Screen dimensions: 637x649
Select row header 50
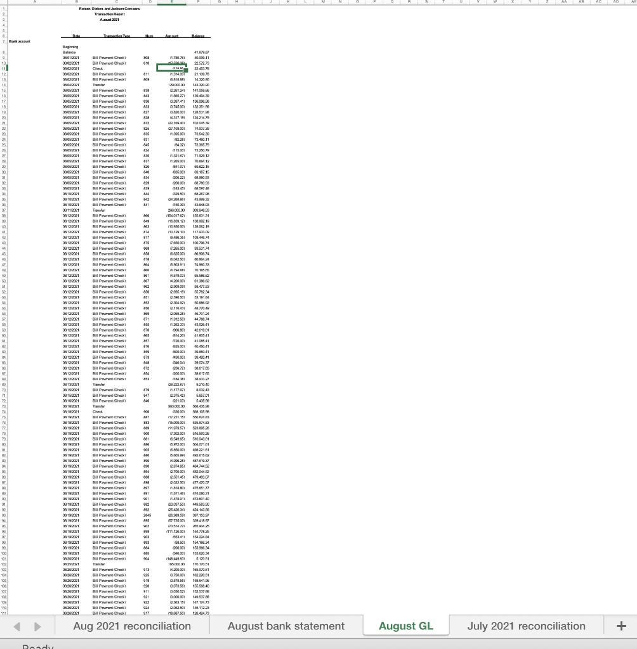[4, 281]
